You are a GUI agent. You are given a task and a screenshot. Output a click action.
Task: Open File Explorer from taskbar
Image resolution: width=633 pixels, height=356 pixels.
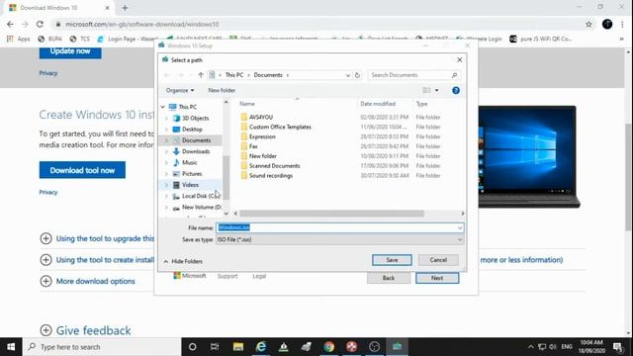pyautogui.click(x=238, y=347)
